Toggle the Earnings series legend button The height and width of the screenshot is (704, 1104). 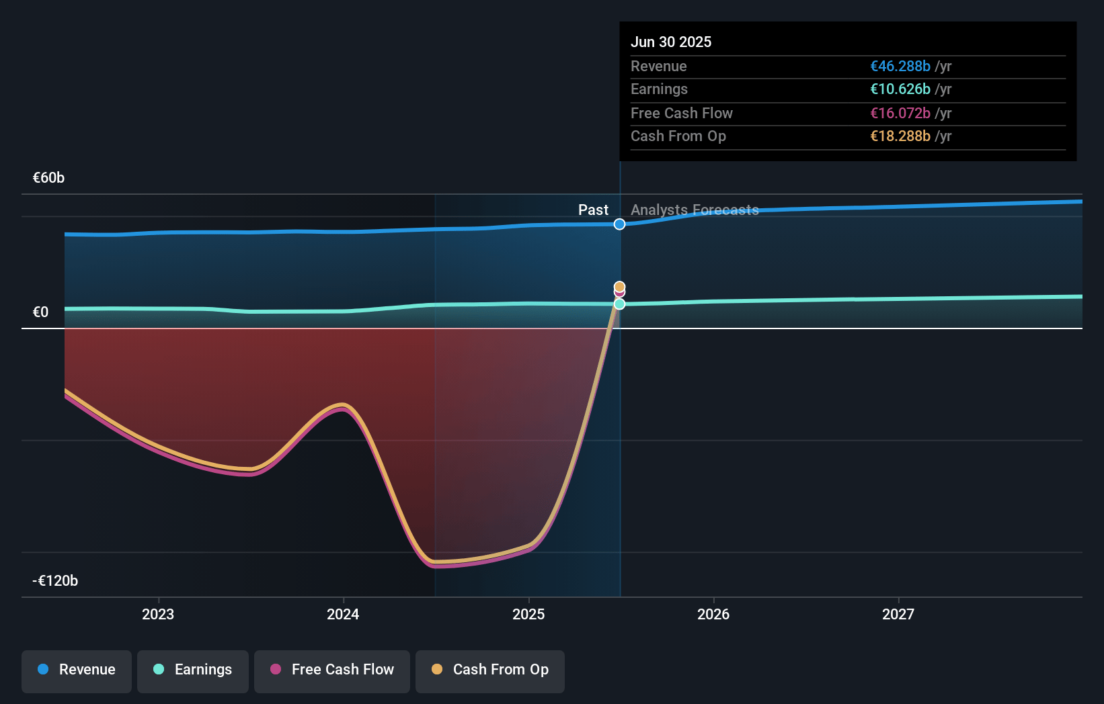(x=193, y=671)
